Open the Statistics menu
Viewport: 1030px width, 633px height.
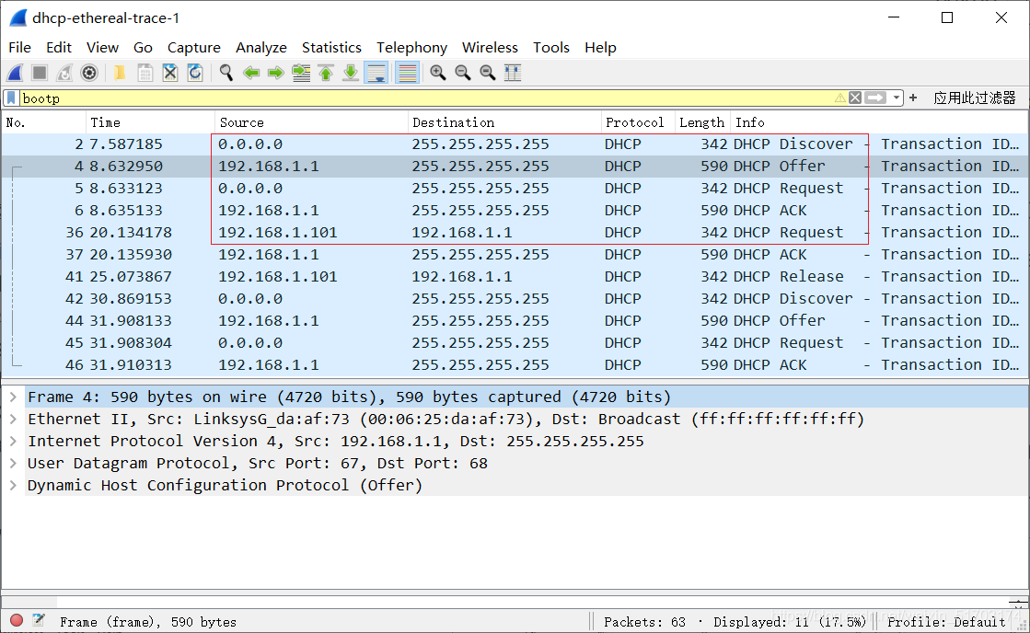[331, 47]
